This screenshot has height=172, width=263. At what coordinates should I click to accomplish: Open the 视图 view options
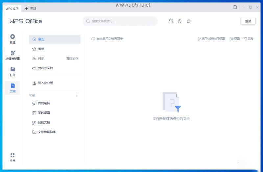pyautogui.click(x=235, y=39)
